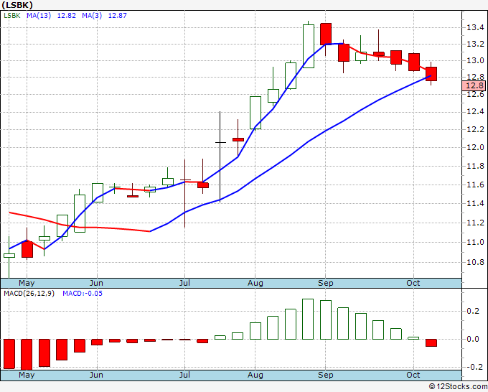This screenshot has width=488, height=392.
Task: Click the 10.8 price axis label
Action: point(475,262)
